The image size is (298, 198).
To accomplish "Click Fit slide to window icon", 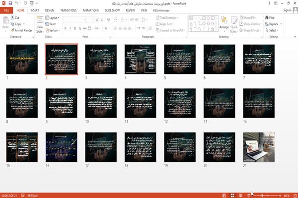I will pyautogui.click(x=295, y=196).
